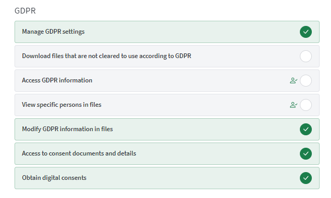Enable Download files not cleared per GDPR
Screen dimensions: 331x198
(306, 56)
